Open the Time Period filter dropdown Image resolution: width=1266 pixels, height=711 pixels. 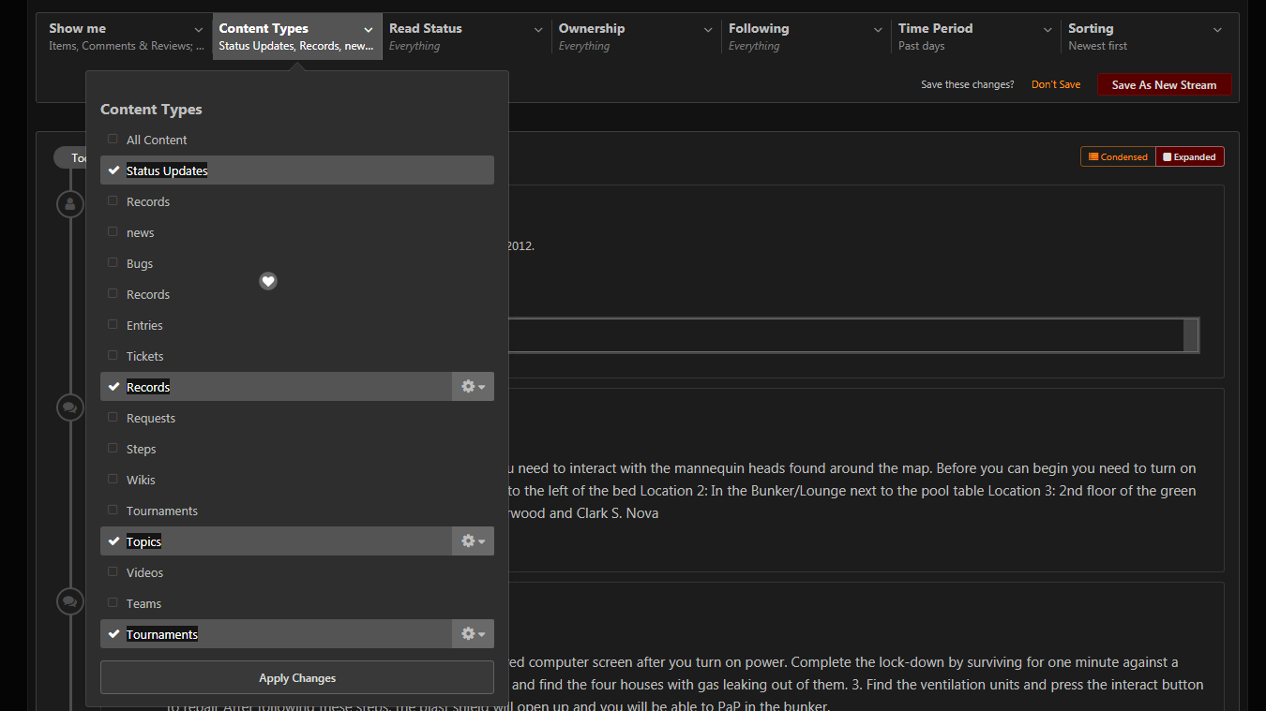coord(976,37)
